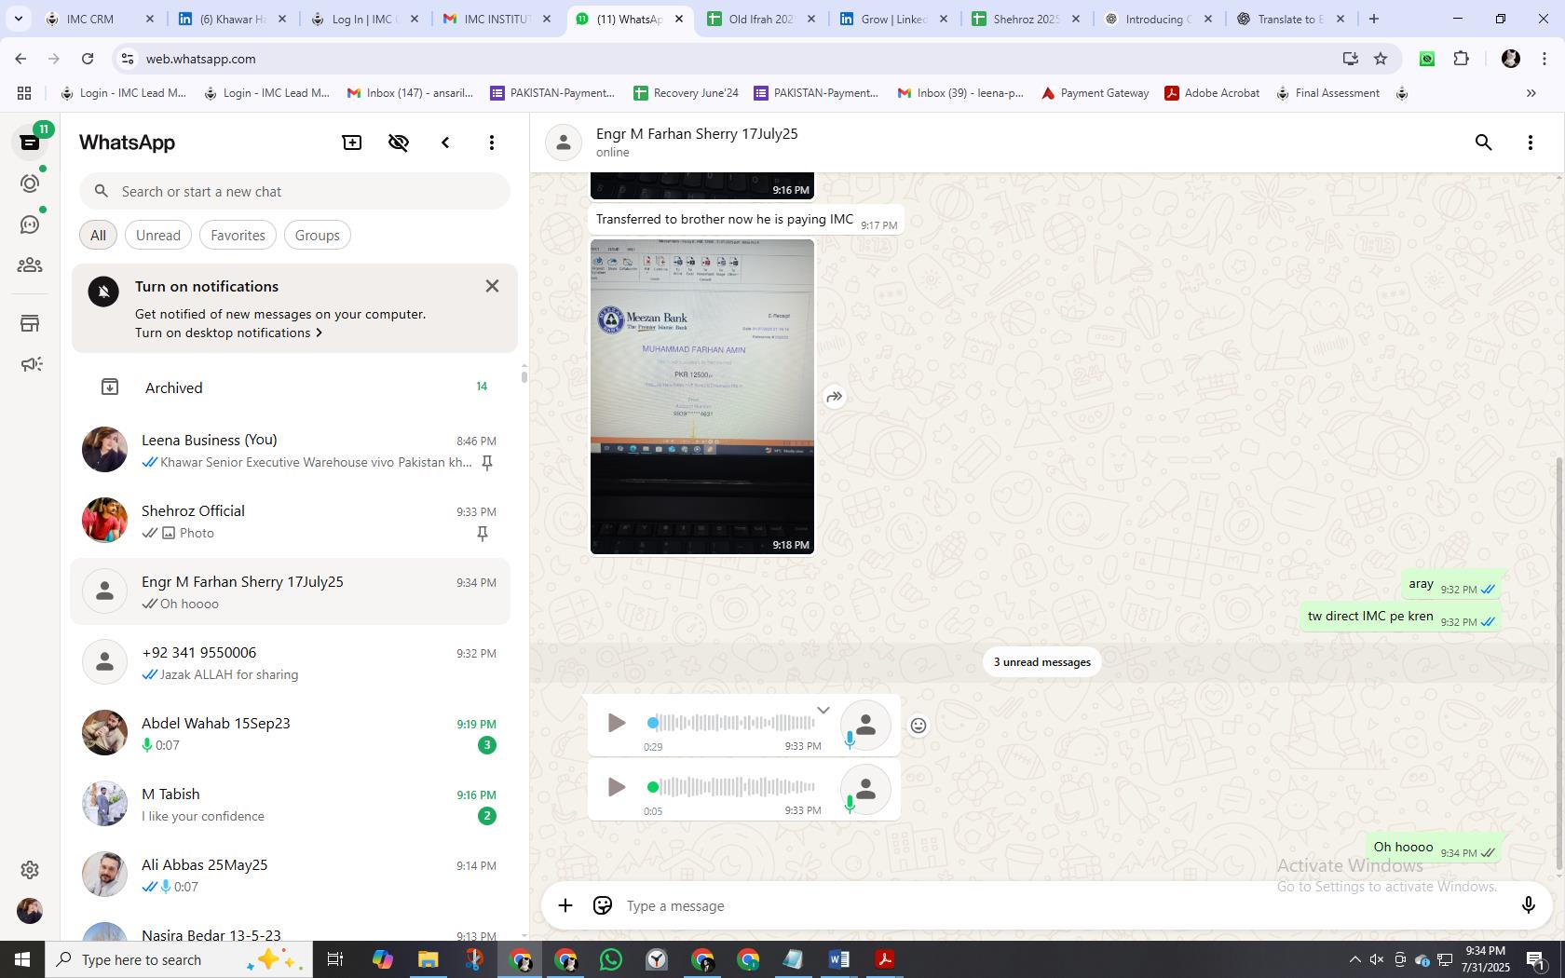Open the Chats icon in left sidebar
Viewport: 1565px width, 978px height.
(30, 143)
